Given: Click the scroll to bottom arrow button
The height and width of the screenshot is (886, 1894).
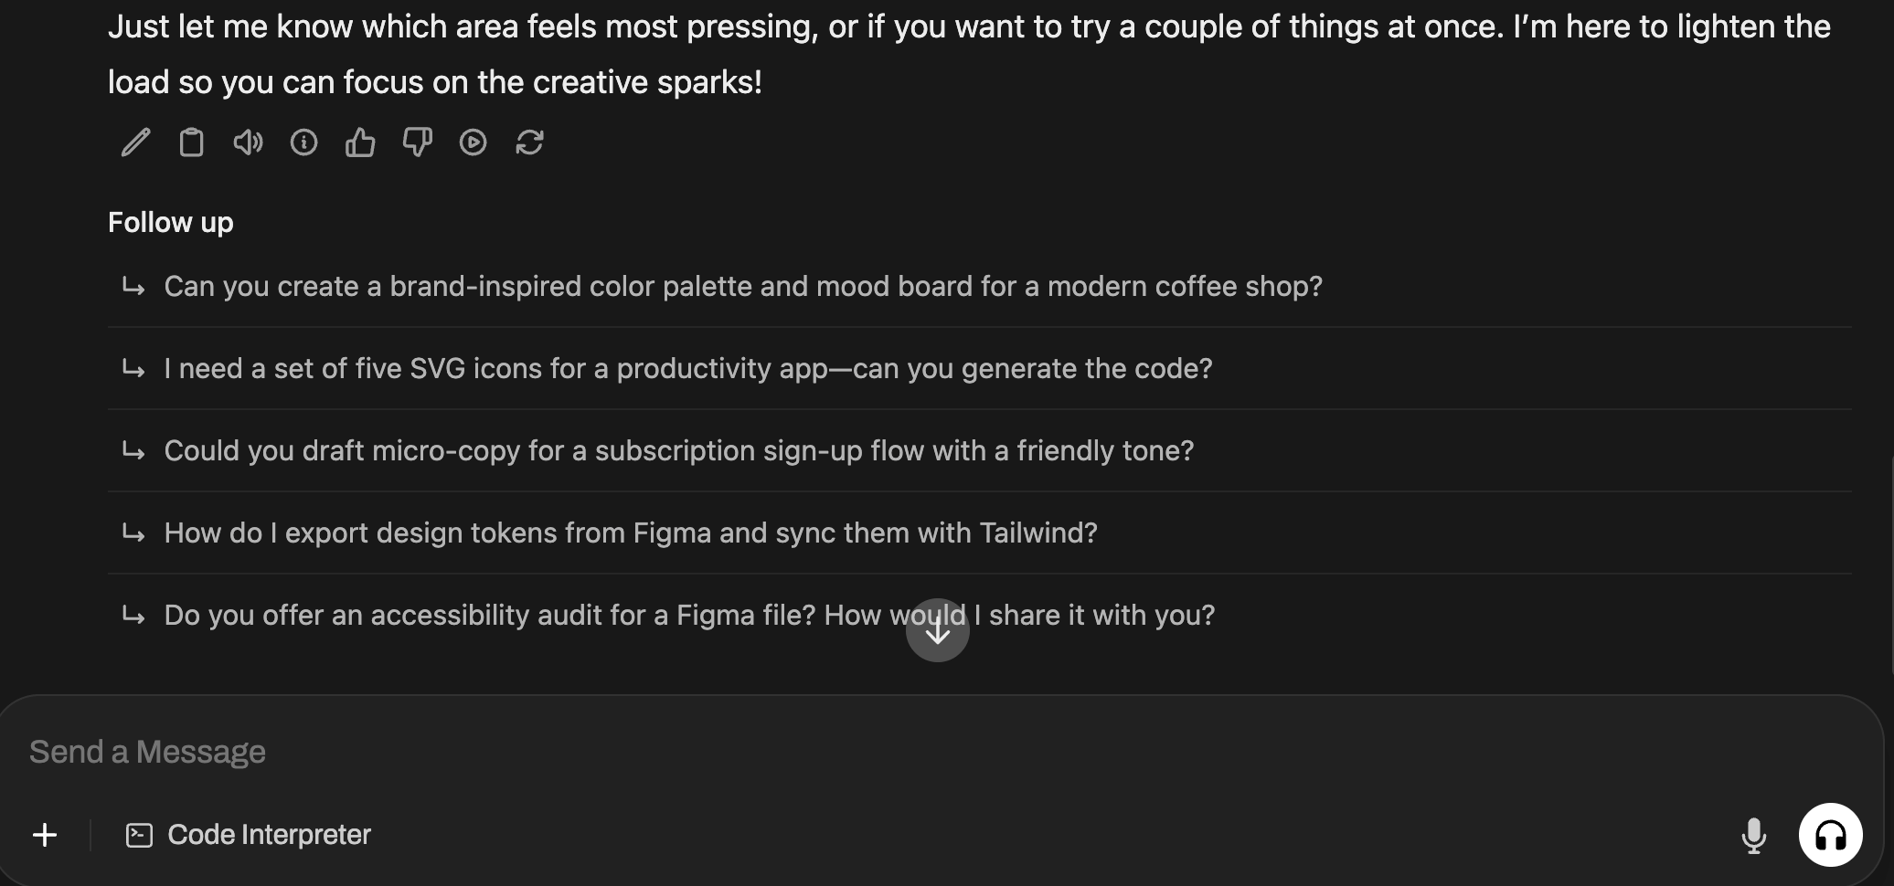Looking at the screenshot, I should (938, 630).
